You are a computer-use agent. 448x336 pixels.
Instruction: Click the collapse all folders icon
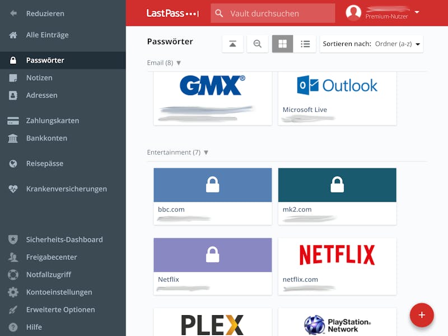tap(232, 44)
